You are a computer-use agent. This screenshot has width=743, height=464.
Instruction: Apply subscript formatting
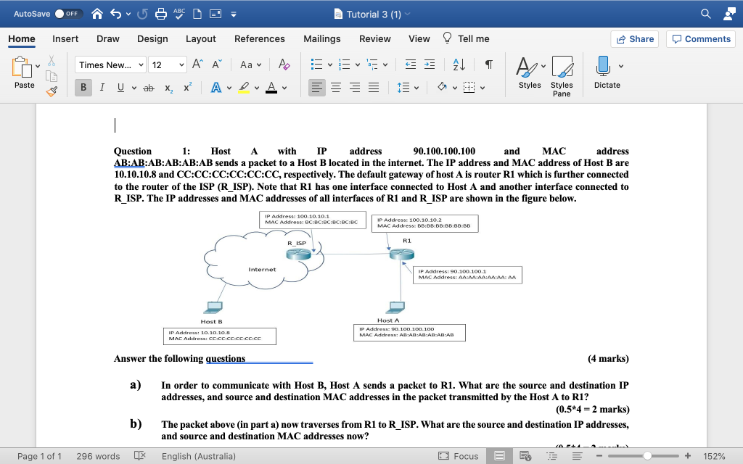tap(168, 88)
